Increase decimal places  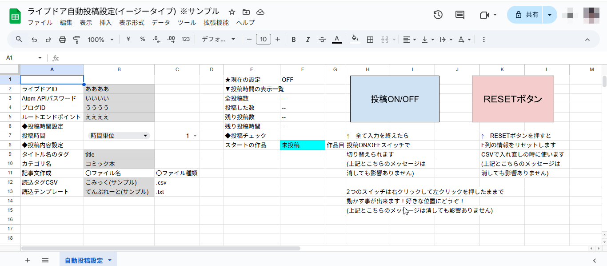[x=171, y=39]
